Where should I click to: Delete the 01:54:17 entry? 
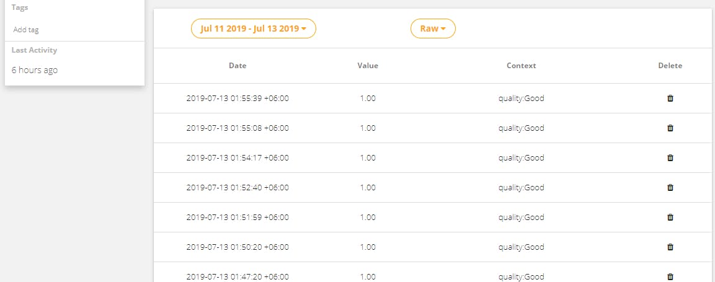670,157
